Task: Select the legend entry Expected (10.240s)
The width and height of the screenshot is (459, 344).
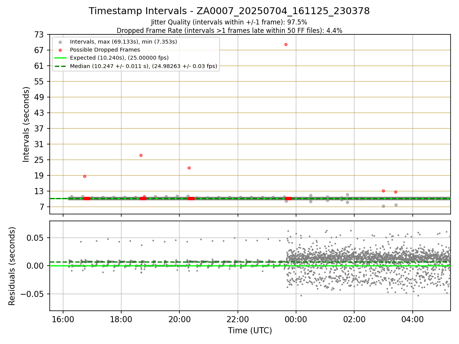Action: pyautogui.click(x=119, y=58)
